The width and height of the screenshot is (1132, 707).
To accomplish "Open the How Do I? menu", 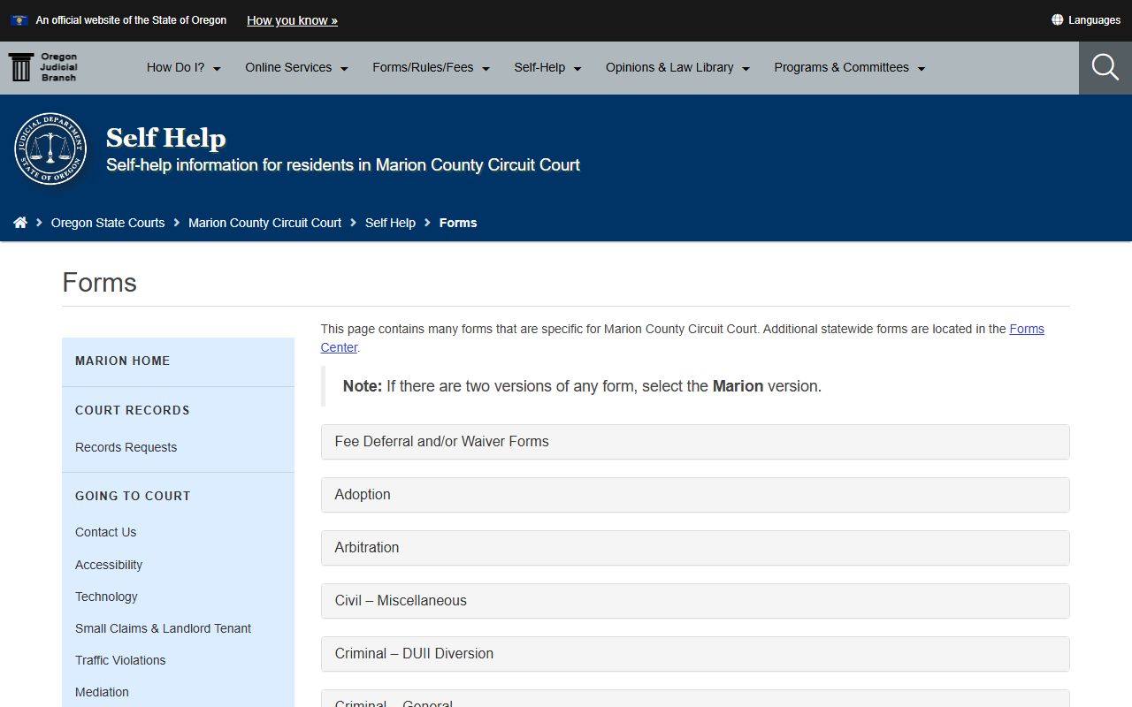I will 184,68.
